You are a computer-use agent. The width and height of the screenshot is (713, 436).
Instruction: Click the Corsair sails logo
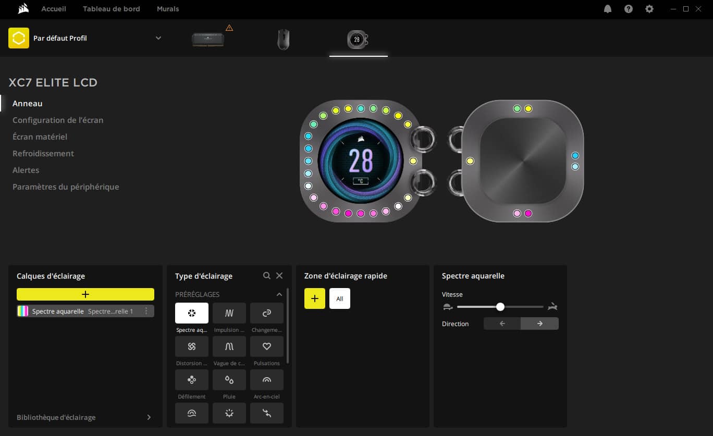pyautogui.click(x=22, y=9)
